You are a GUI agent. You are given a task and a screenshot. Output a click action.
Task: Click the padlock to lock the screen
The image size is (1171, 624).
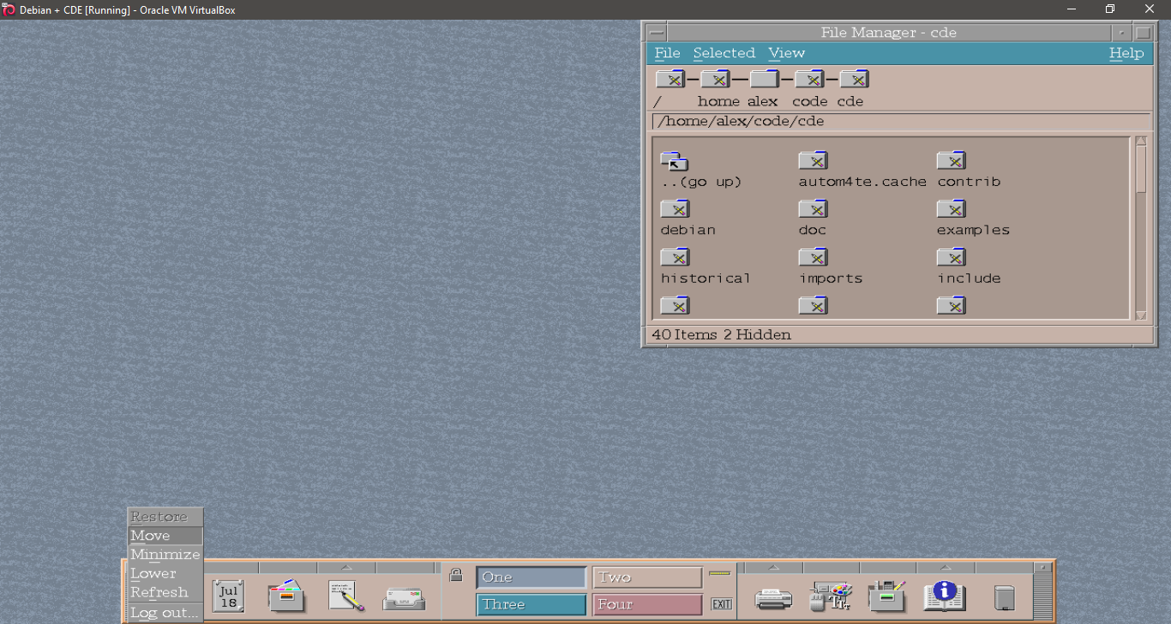point(456,575)
